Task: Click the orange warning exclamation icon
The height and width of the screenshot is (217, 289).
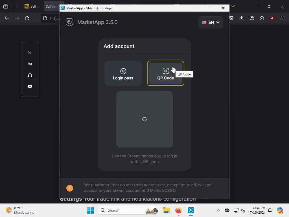Action: pos(70,188)
